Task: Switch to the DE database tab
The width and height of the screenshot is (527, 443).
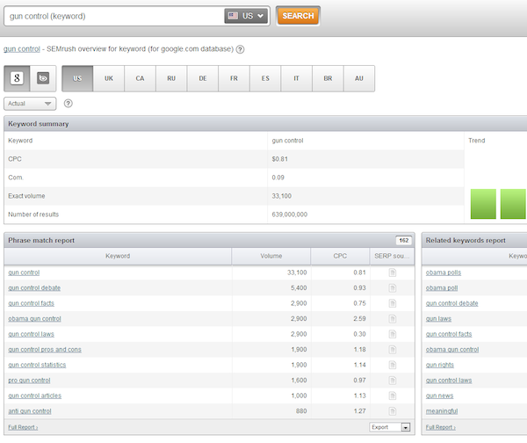Action: click(203, 78)
